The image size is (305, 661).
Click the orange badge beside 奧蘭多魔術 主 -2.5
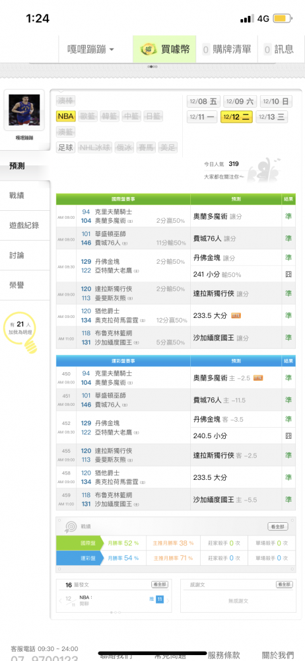258,378
